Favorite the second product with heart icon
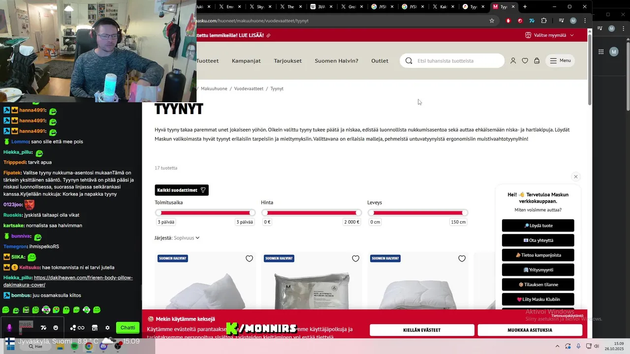The image size is (630, 354). 355,259
